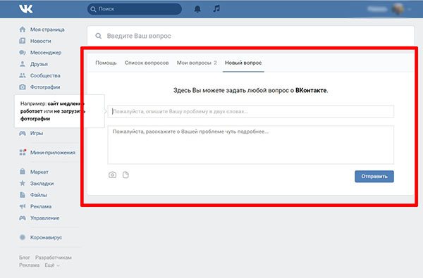
Task: Open the Разработчикам footer link
Action: click(54, 258)
